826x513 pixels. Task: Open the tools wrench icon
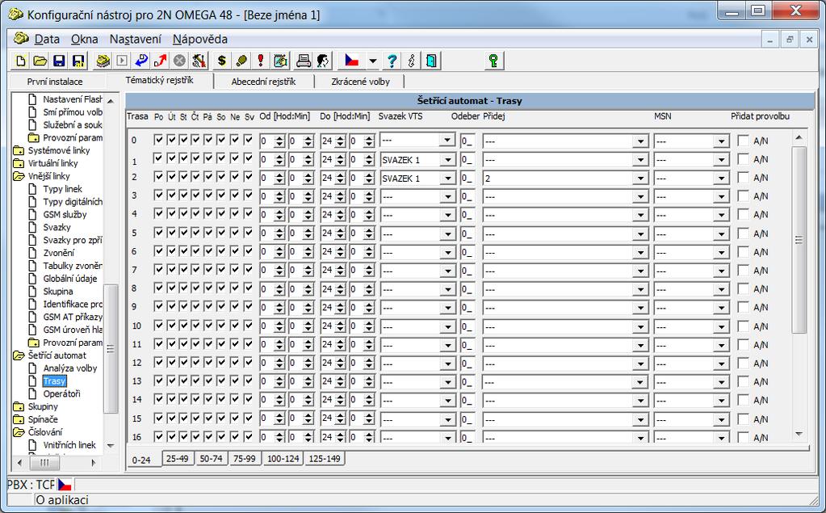pyautogui.click(x=199, y=61)
